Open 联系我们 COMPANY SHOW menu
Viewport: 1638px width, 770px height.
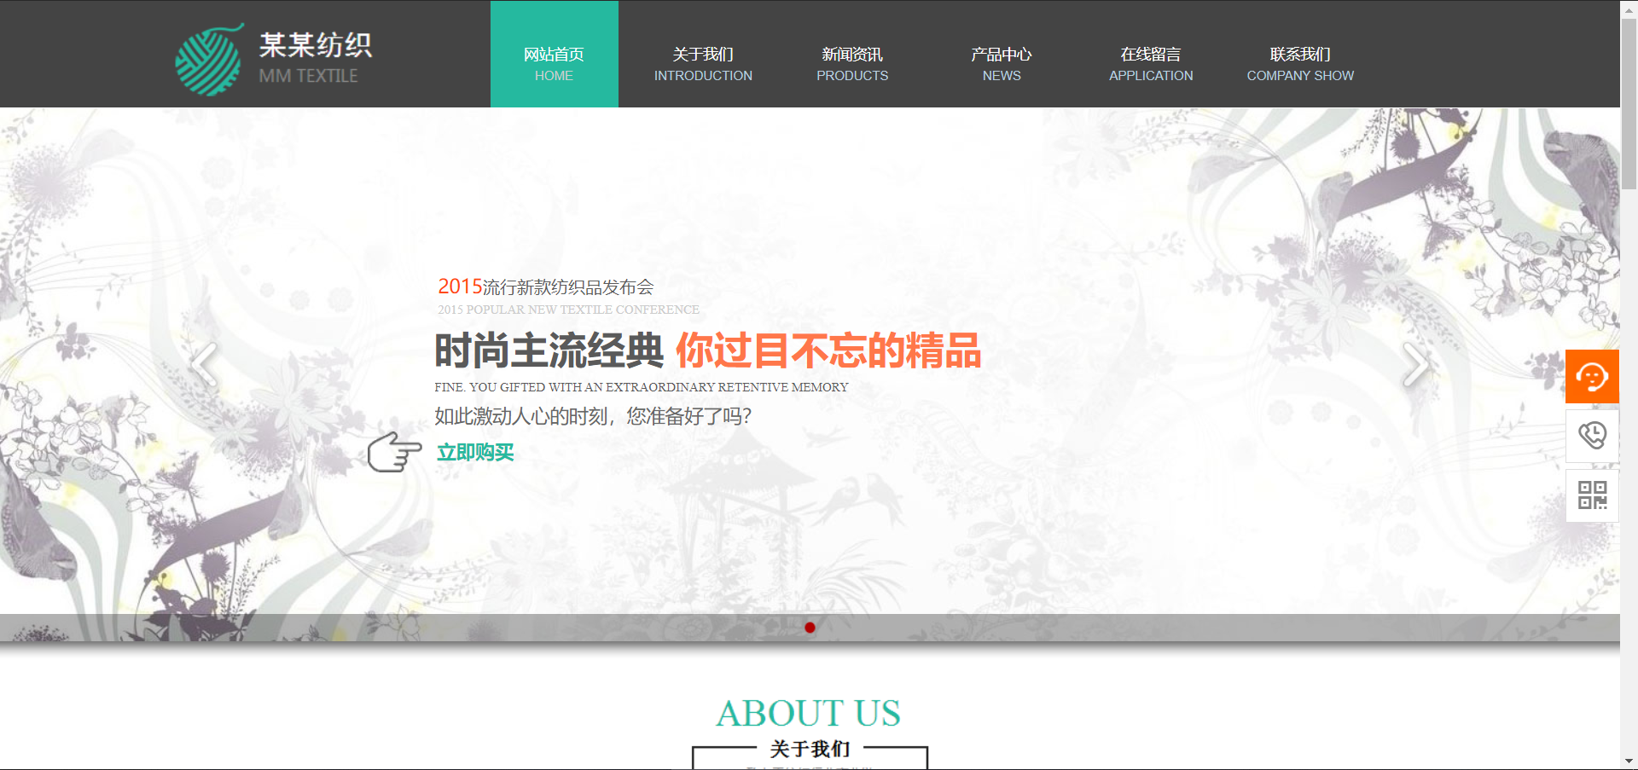(1300, 64)
